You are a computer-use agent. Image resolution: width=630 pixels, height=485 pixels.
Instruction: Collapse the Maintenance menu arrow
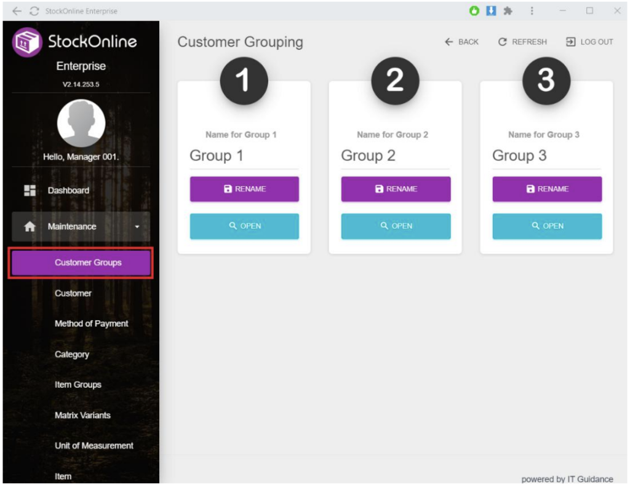pyautogui.click(x=137, y=227)
